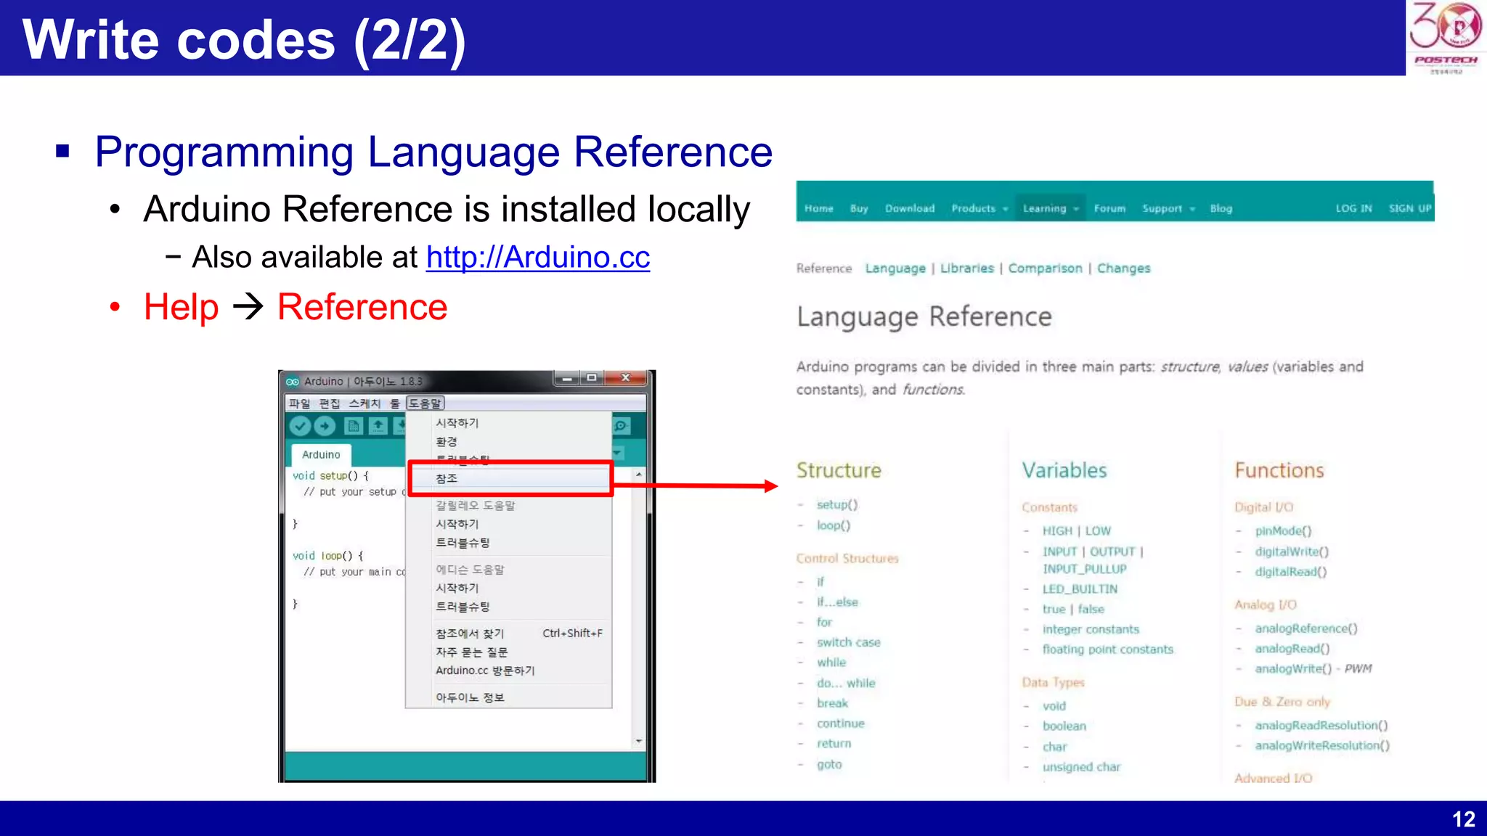Click Blog in the website nav bar
The width and height of the screenshot is (1487, 836).
[x=1221, y=208]
